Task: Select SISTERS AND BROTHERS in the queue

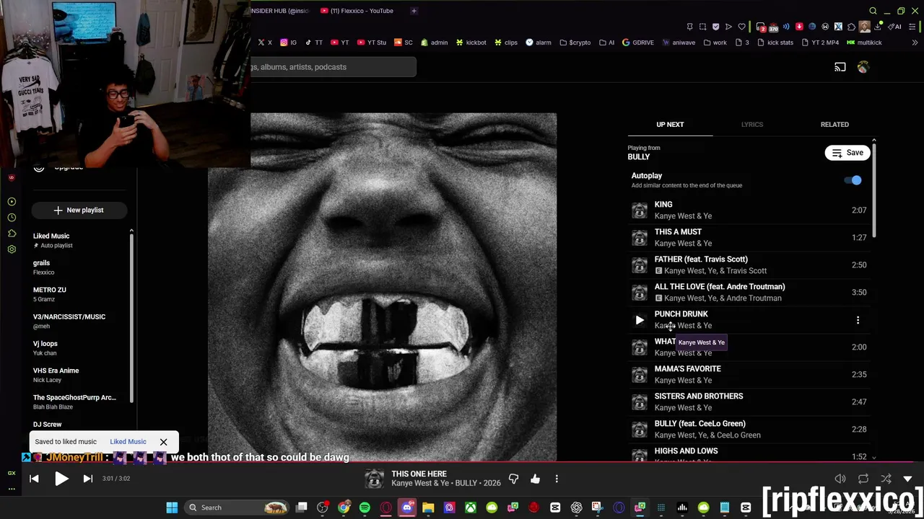Action: coord(751,402)
